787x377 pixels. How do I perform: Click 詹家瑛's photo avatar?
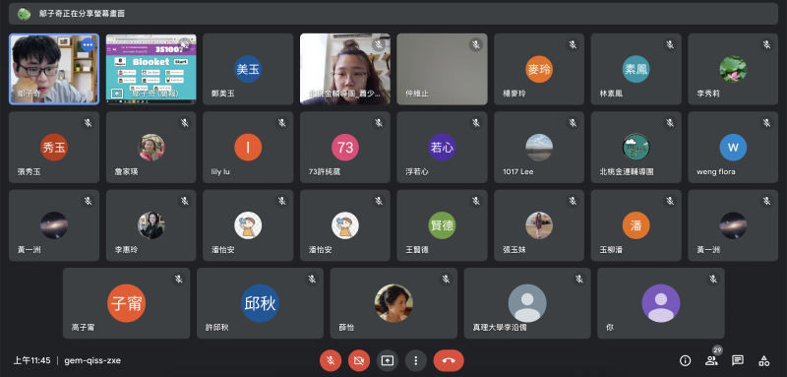pos(151,147)
